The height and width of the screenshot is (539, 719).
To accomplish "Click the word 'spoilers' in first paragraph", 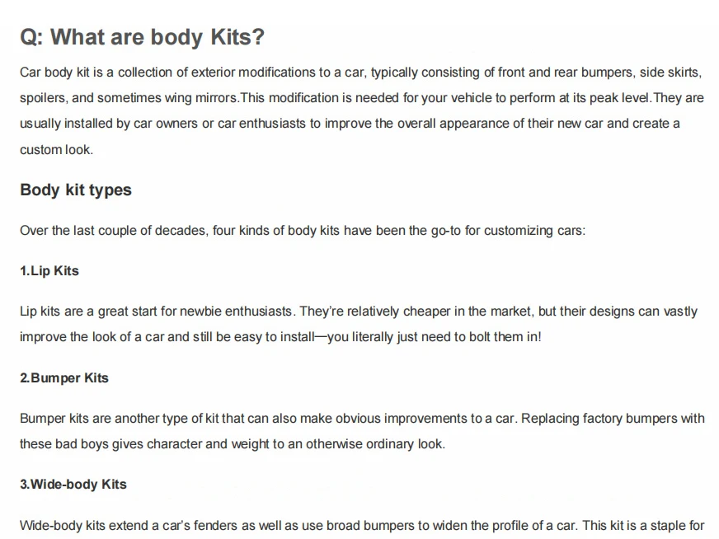I will click(43, 98).
